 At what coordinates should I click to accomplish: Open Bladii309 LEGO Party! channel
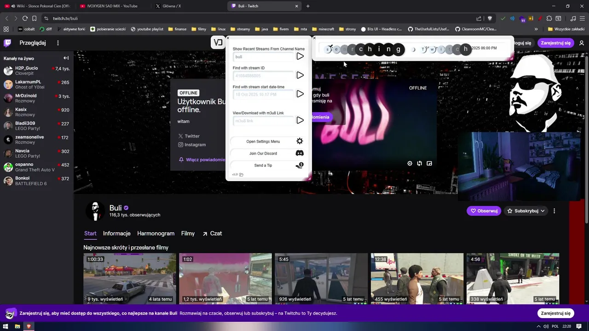(37, 126)
